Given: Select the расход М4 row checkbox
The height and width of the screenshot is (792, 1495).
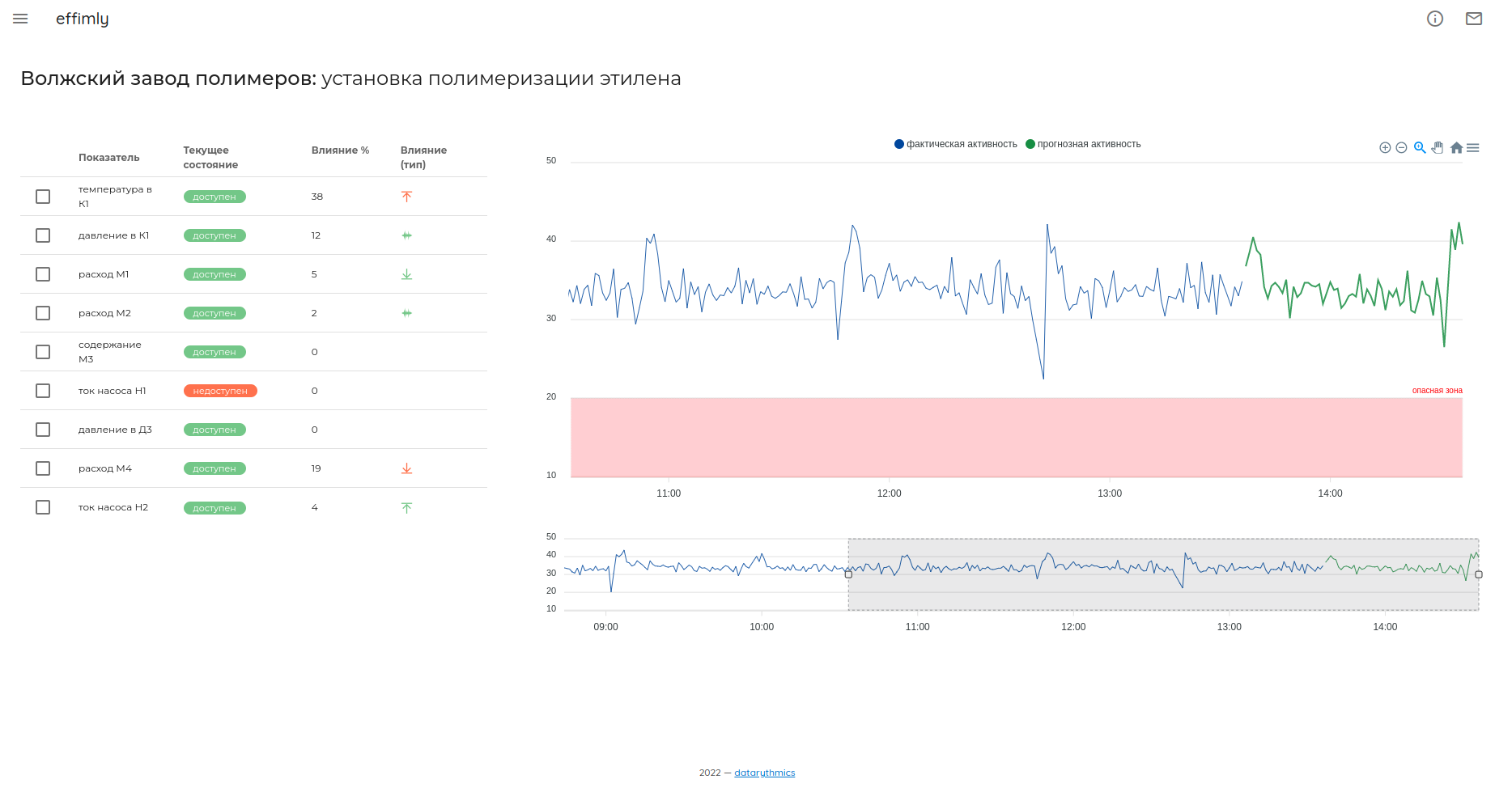Looking at the screenshot, I should [x=43, y=468].
